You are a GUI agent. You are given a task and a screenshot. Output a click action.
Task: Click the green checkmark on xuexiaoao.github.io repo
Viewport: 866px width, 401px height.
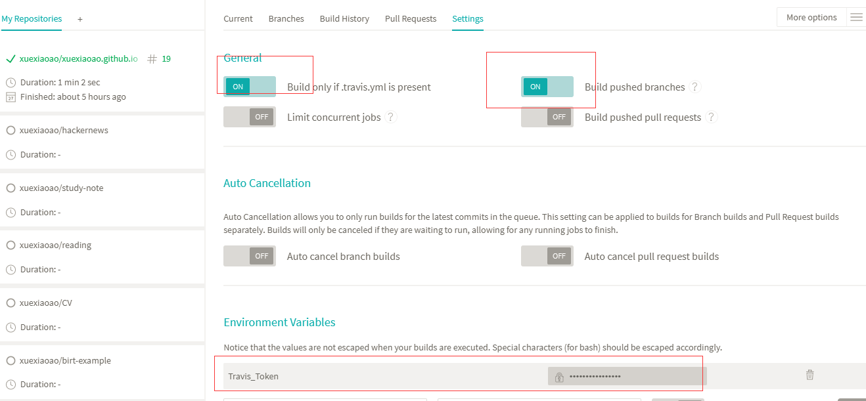click(11, 59)
